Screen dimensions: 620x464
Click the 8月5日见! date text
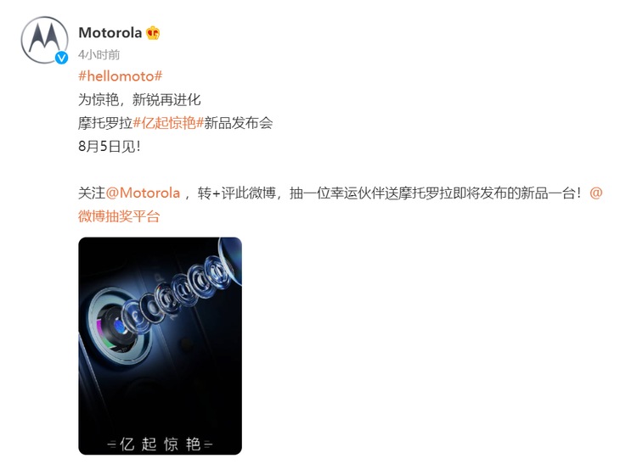(110, 147)
